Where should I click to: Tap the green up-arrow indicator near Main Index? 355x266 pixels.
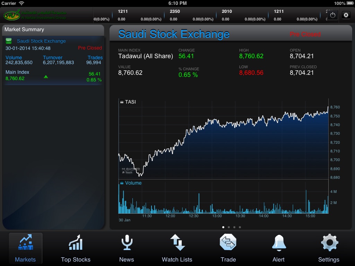[x=46, y=77]
